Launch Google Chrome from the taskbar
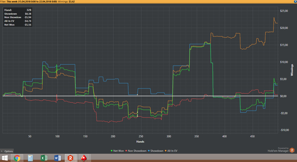 [17, 158]
